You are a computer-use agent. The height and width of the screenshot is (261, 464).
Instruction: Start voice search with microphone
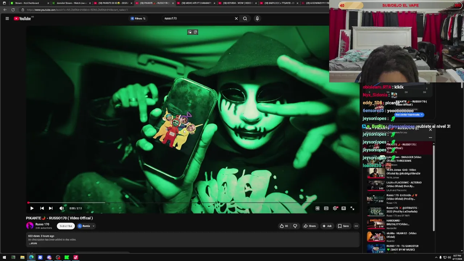pyautogui.click(x=257, y=18)
